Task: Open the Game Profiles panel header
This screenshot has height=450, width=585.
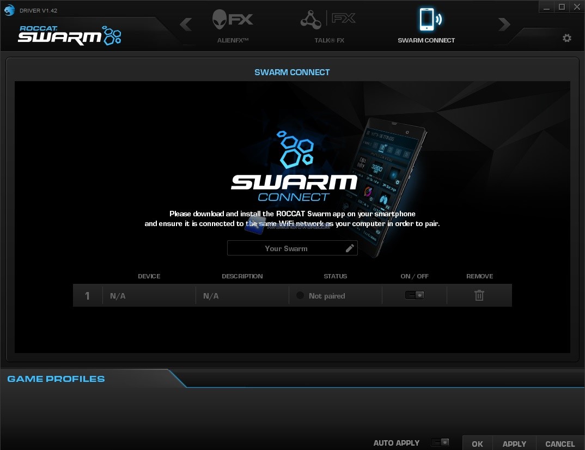Action: 56,379
